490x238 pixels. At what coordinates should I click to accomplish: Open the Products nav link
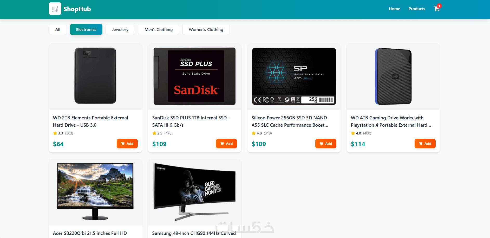pyautogui.click(x=417, y=9)
